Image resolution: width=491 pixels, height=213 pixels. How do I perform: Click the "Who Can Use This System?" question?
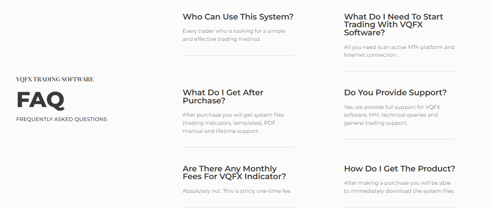[238, 17]
